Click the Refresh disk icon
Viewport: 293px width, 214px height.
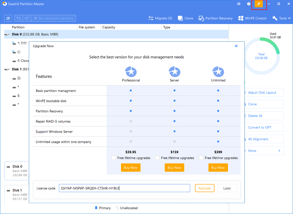coord(8,18)
